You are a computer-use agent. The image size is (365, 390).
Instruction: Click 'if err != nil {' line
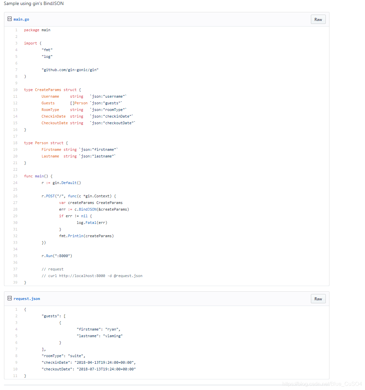tap(76, 216)
